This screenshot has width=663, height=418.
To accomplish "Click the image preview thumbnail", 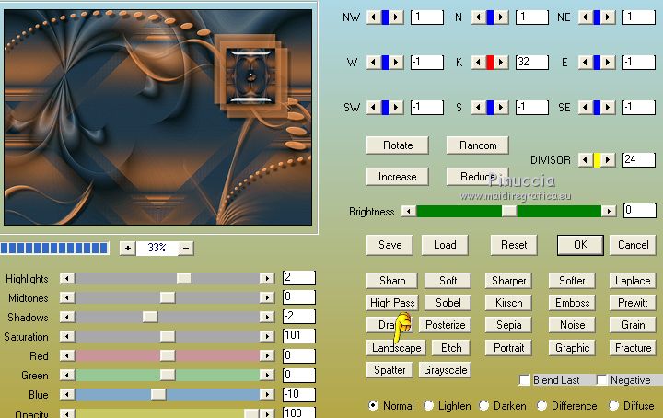I will click(157, 117).
